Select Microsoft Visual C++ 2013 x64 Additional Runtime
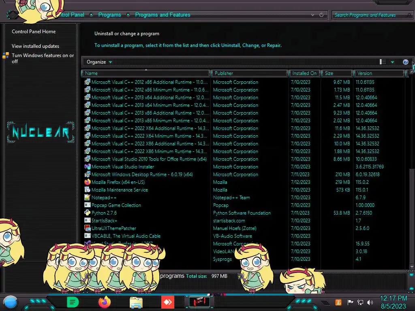The image size is (415, 311). coord(150,98)
